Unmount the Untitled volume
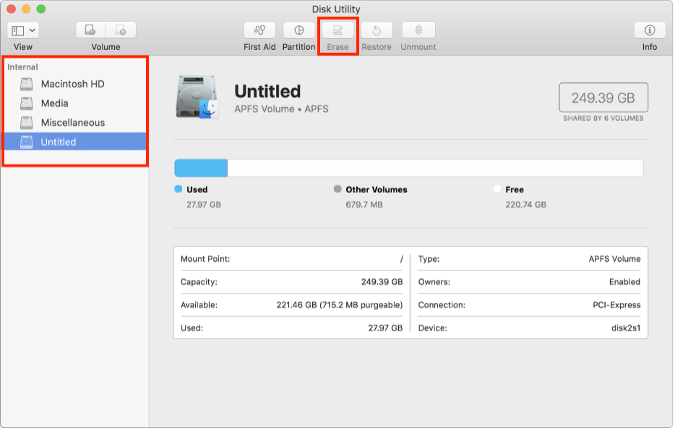The image size is (675, 428). (x=418, y=33)
